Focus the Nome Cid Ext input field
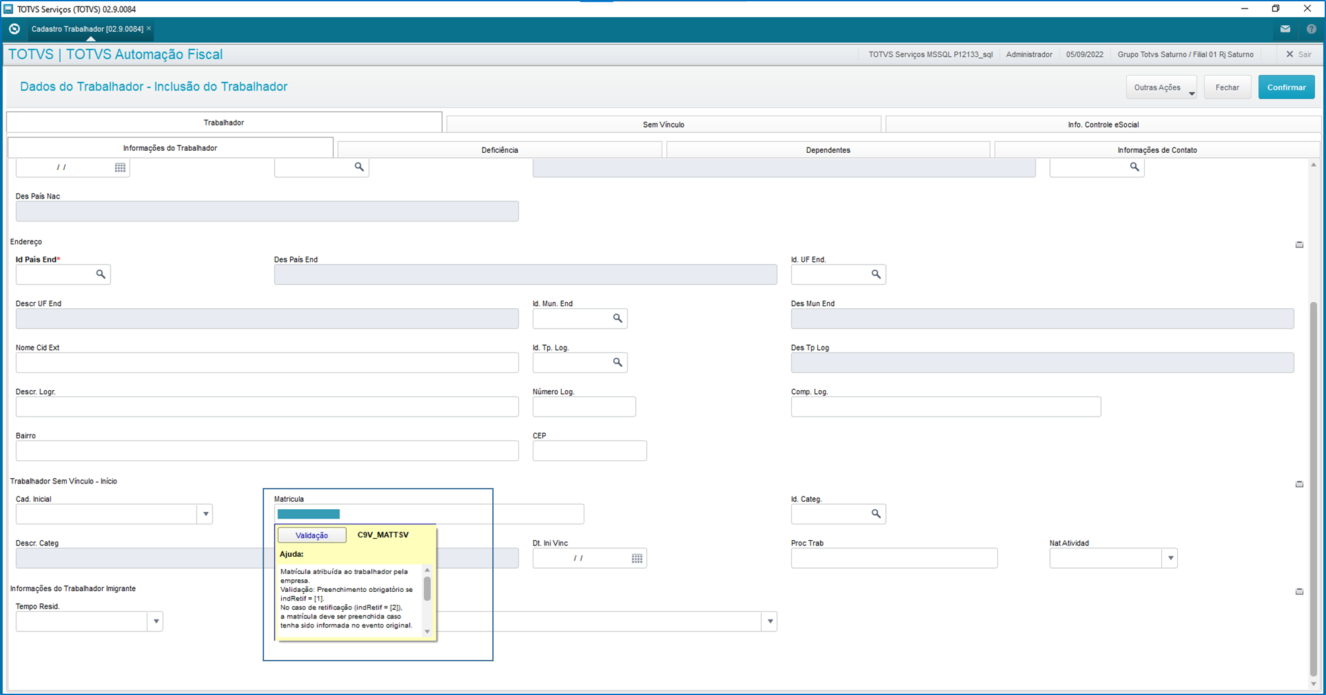Screen dimensions: 1326x695 tap(267, 362)
